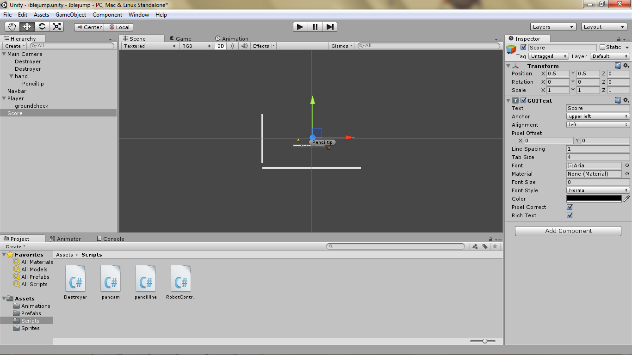Viewport: 632px width, 355px height.
Task: Click the Hierarchy Create button
Action: click(14, 46)
